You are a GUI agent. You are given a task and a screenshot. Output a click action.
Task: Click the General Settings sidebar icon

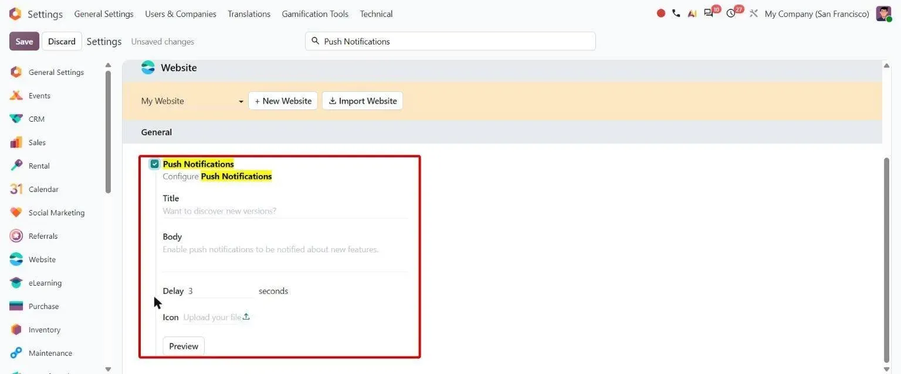click(x=16, y=72)
